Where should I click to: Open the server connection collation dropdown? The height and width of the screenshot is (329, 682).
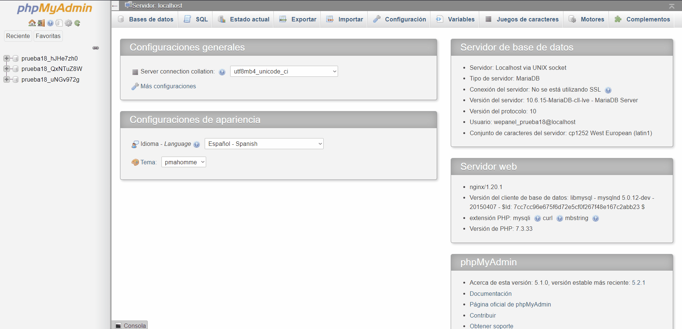[284, 71]
